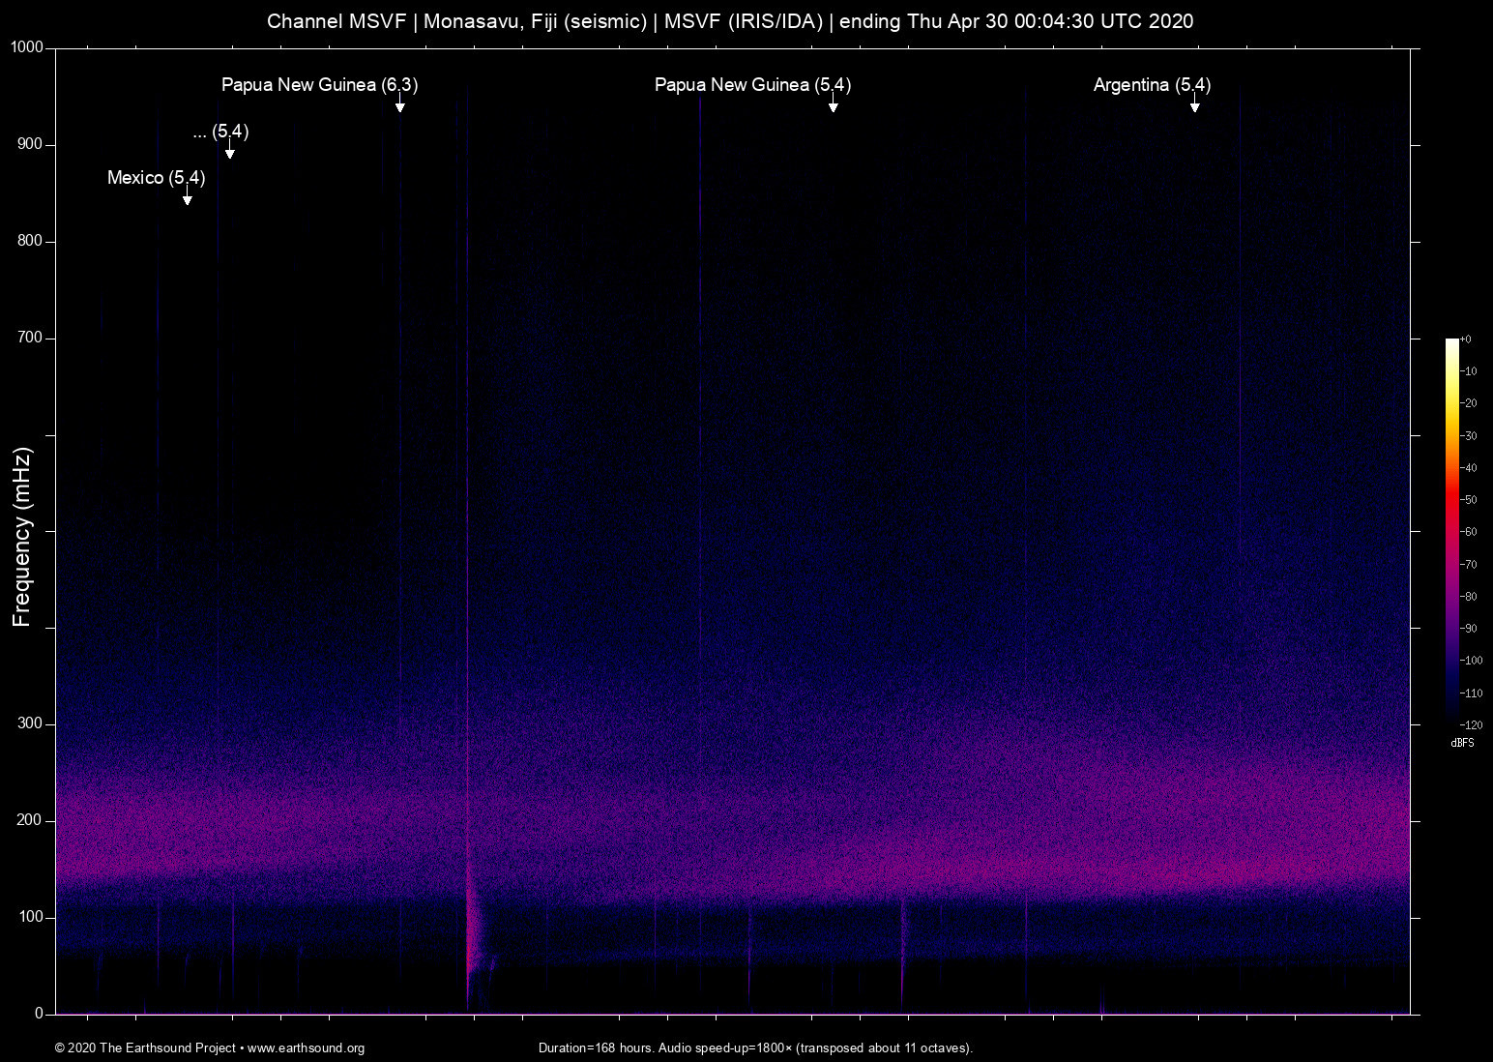The height and width of the screenshot is (1062, 1493).
Task: Click the '© 2020 The Earthsound Project' copyright text
Action: point(146,1048)
